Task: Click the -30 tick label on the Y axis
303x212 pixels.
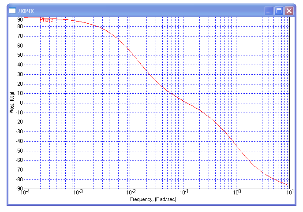Action: coord(19,132)
